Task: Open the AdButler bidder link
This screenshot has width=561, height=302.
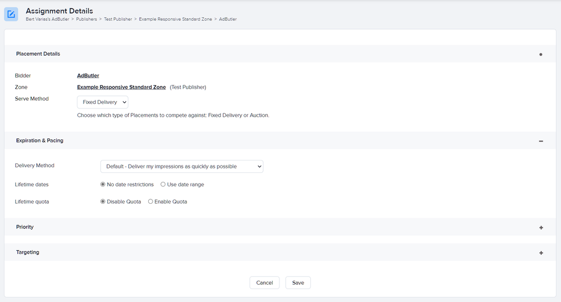Action: click(88, 75)
